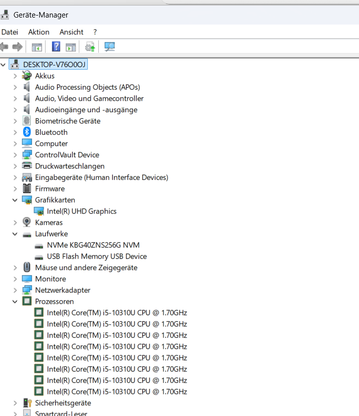Expand the Akkus category
Viewport: 359px width, 416px height.
pos(15,76)
